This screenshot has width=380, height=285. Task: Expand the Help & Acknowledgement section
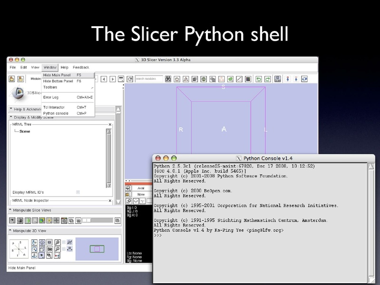point(11,109)
